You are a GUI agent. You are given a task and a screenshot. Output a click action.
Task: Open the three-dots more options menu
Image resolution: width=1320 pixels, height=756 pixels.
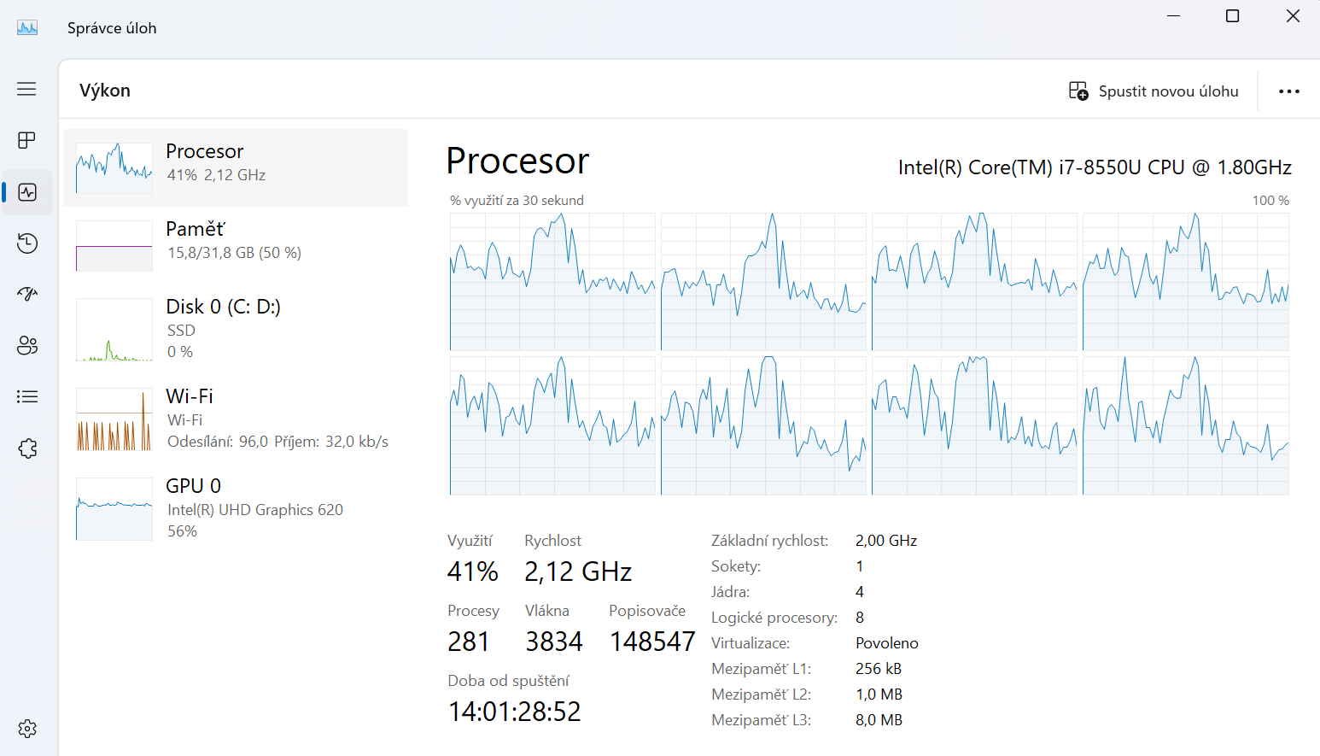coord(1288,91)
